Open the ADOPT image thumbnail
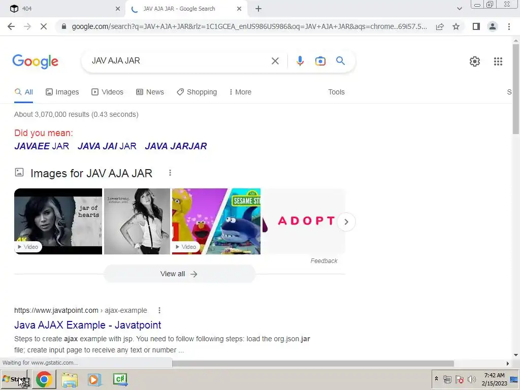Screen dimensions: 520x390 pos(304,221)
